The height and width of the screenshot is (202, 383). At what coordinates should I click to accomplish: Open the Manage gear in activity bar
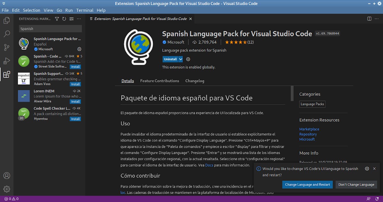[6, 189]
